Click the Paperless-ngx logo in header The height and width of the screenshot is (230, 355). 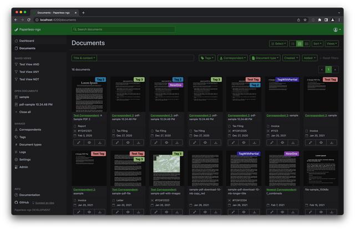click(x=28, y=29)
